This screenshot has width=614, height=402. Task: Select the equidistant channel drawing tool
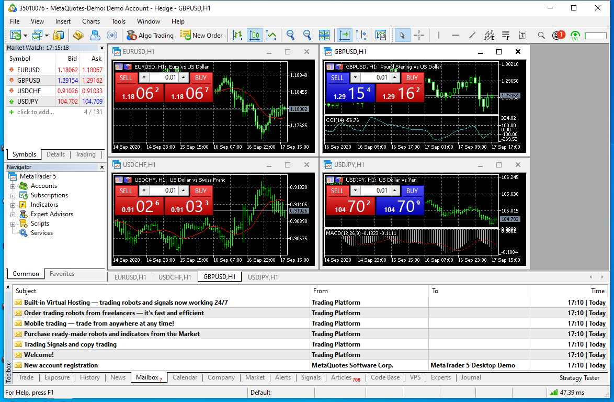(x=489, y=35)
